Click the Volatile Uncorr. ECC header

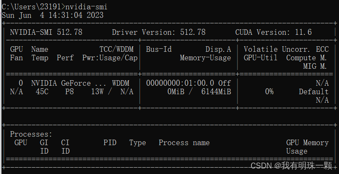(286, 49)
